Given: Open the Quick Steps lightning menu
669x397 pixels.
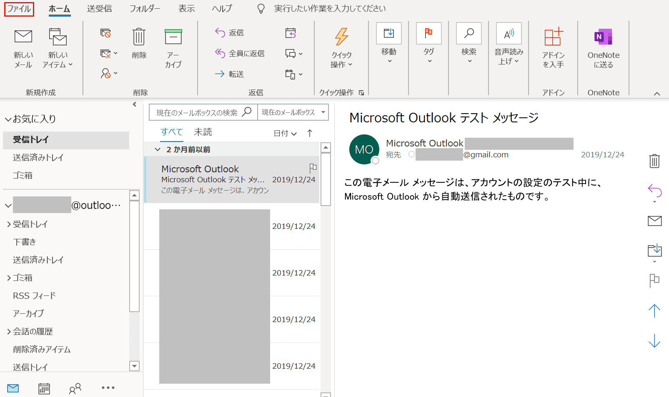Looking at the screenshot, I should tap(341, 48).
